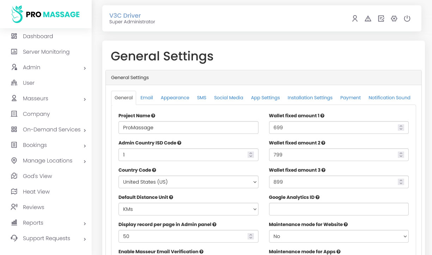Click the Company building icon

tap(14, 114)
